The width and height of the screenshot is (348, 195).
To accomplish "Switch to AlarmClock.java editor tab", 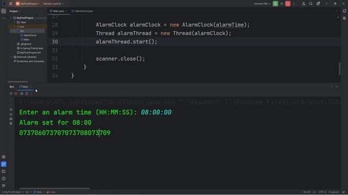I will point(82,11).
